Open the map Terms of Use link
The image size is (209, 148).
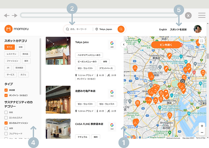click(201, 138)
